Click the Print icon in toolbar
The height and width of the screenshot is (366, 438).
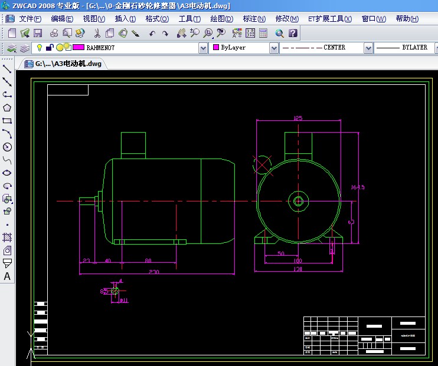(54, 34)
